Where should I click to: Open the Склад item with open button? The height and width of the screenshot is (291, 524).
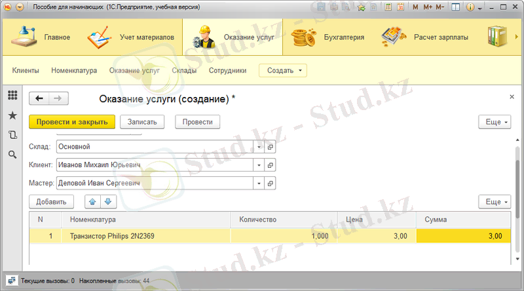(x=270, y=147)
